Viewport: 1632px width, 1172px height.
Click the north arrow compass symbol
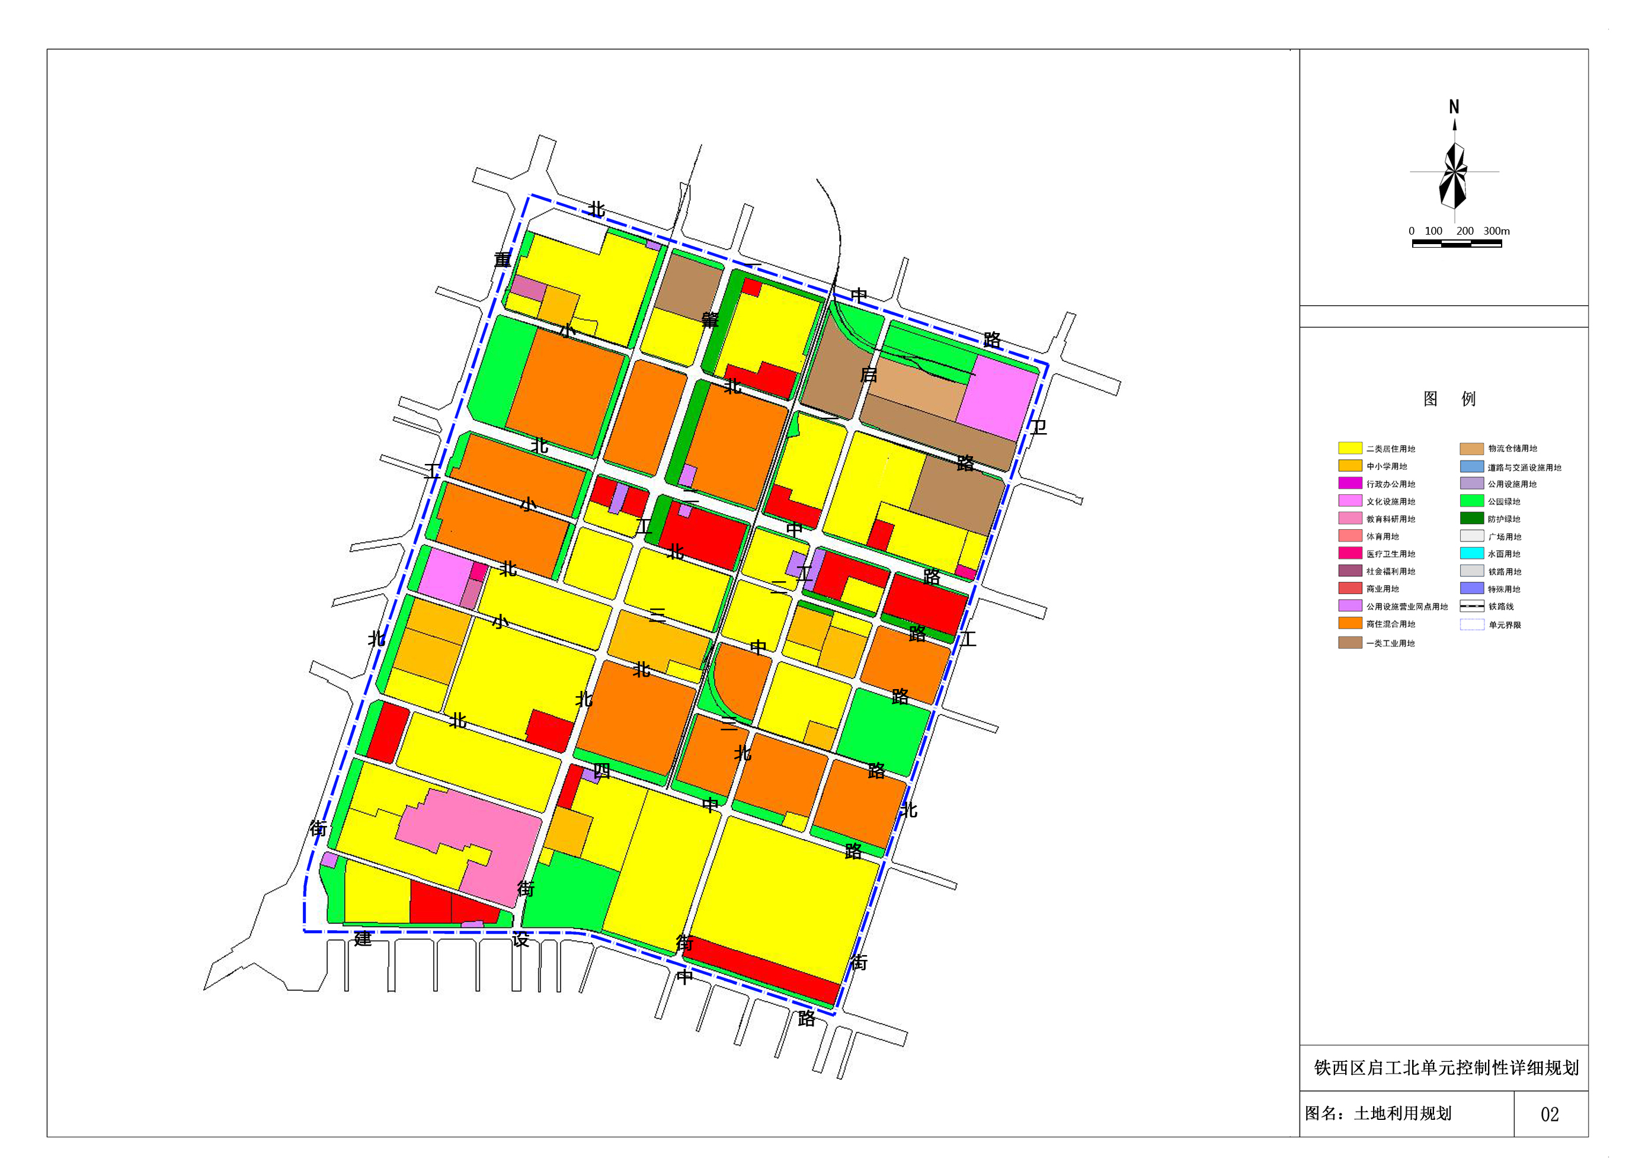point(1454,172)
